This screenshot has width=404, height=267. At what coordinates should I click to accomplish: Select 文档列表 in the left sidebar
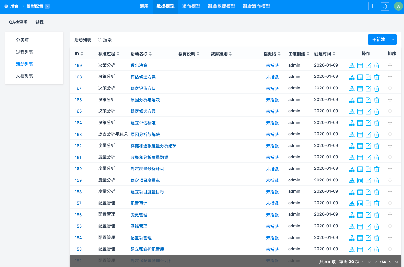click(x=25, y=76)
